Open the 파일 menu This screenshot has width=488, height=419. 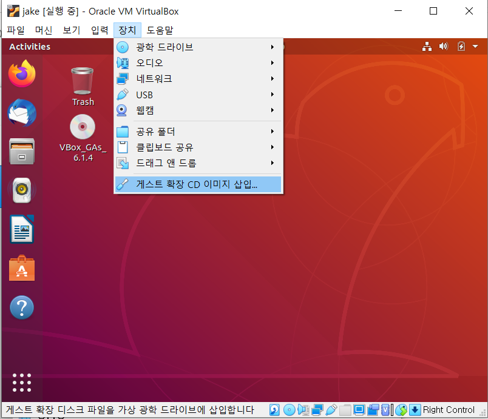point(16,30)
